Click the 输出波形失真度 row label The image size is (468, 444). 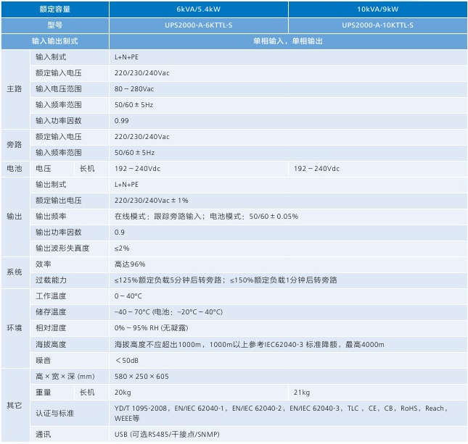pos(62,248)
